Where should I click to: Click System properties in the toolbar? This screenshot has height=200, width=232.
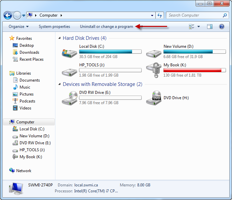click(x=54, y=27)
